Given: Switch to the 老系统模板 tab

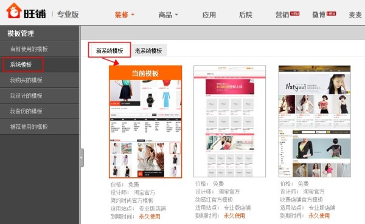Looking at the screenshot, I should (148, 50).
